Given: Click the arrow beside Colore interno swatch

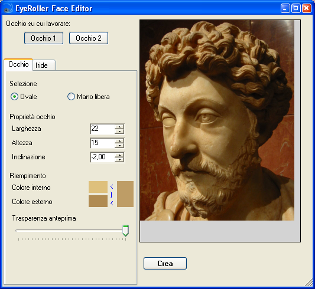Looking at the screenshot, I should coord(112,187).
